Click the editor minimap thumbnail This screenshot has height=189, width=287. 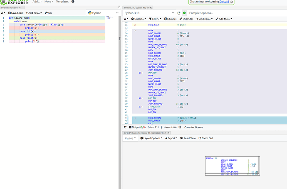coord(109,18)
